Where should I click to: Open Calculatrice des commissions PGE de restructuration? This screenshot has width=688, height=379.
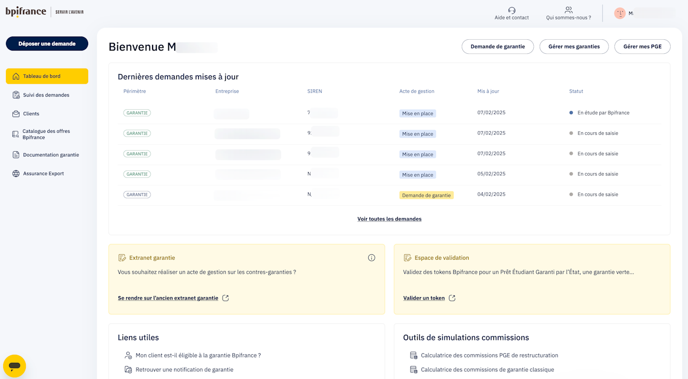tap(489, 355)
